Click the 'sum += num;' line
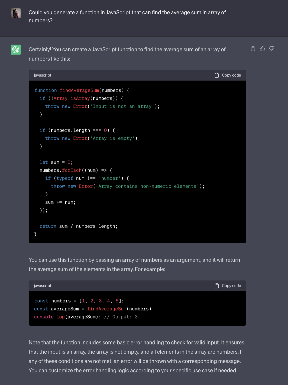 [x=60, y=202]
